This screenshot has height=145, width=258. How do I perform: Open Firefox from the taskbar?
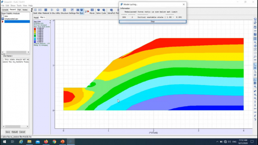[x=46, y=142]
